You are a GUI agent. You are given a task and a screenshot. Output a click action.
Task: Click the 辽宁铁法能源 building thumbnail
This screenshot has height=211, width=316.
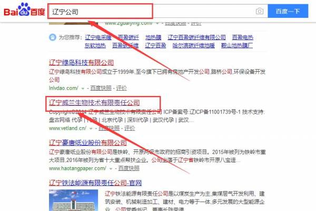click(x=67, y=200)
